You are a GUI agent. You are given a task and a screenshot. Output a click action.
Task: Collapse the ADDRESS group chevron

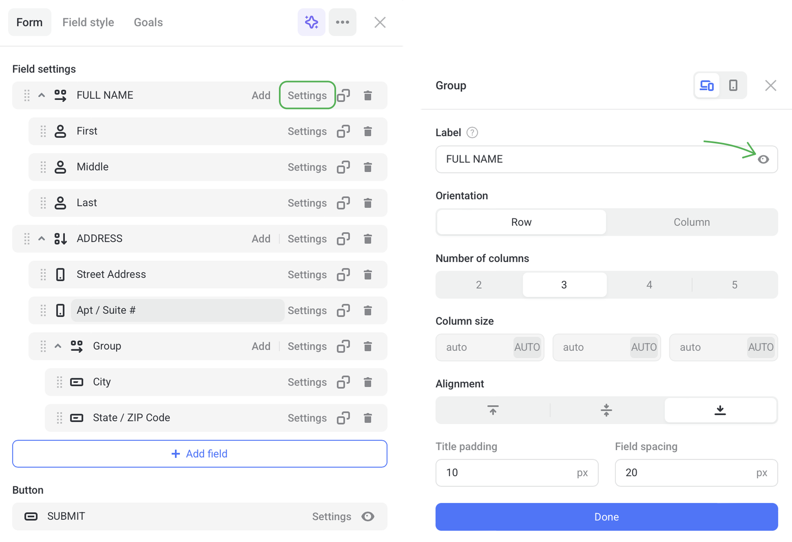coord(42,239)
